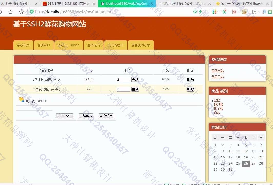273x185 pixels.
Task: Select day 15 in website calendar
Action: coord(215,157)
